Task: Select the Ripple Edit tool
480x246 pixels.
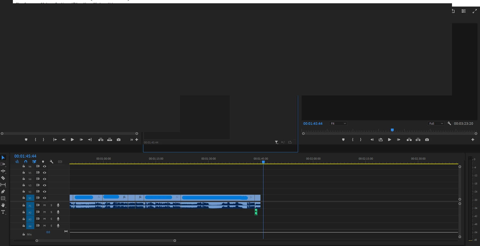Action: pos(3,171)
